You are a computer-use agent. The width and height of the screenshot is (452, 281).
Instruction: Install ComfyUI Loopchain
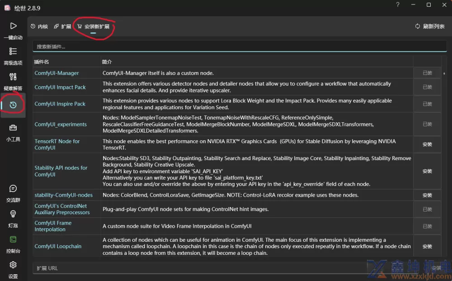pyautogui.click(x=427, y=246)
